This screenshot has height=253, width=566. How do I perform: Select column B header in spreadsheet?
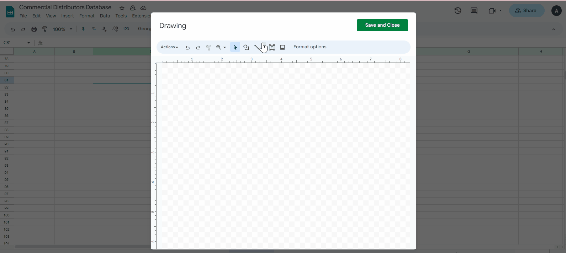(x=74, y=52)
